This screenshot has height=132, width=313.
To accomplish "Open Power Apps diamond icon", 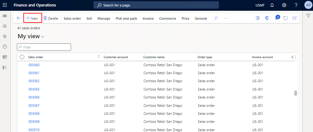I will tap(258, 18).
